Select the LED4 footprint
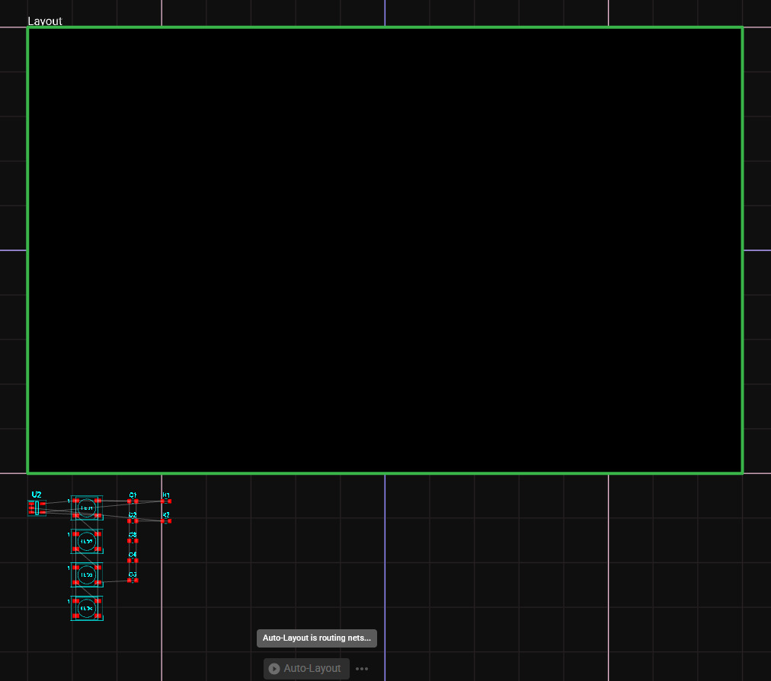The width and height of the screenshot is (771, 681). click(x=87, y=608)
